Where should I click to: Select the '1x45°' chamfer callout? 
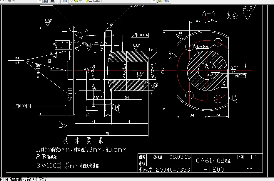coord(154,49)
